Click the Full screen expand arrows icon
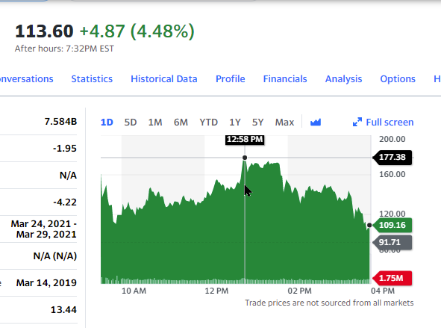Viewport: 441px width, 328px height. pos(357,123)
